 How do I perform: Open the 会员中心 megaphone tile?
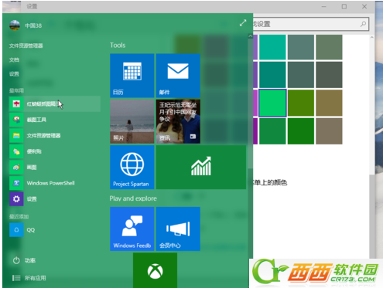point(178,229)
